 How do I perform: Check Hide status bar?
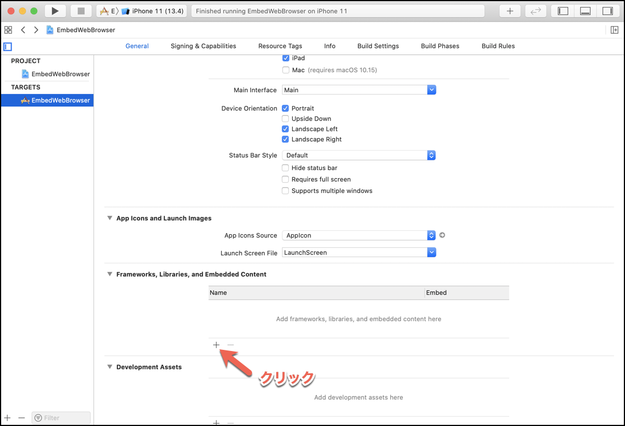point(285,168)
